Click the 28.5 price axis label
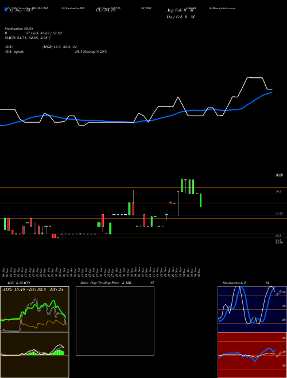 tap(278, 235)
